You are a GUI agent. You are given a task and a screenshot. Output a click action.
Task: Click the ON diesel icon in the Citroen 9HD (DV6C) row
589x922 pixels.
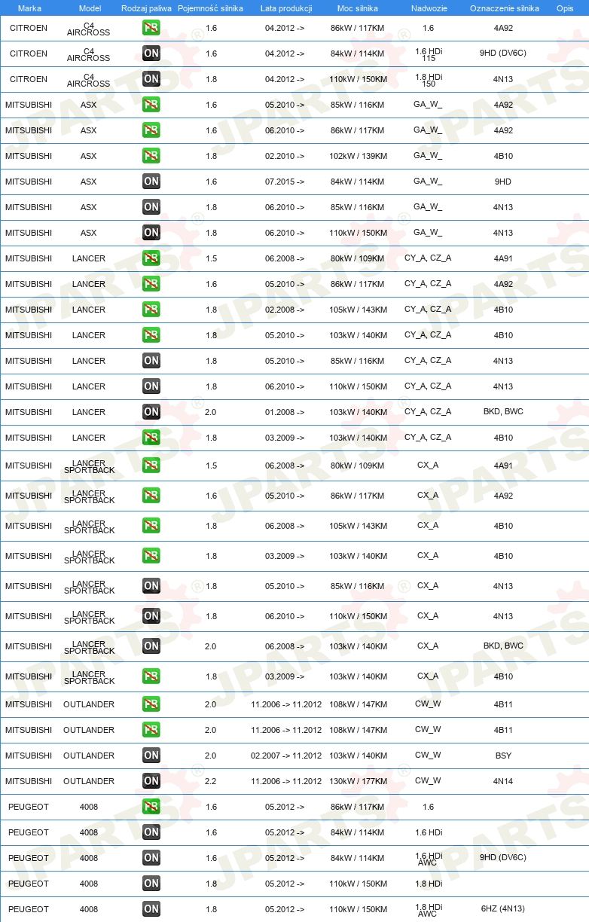coord(151,53)
